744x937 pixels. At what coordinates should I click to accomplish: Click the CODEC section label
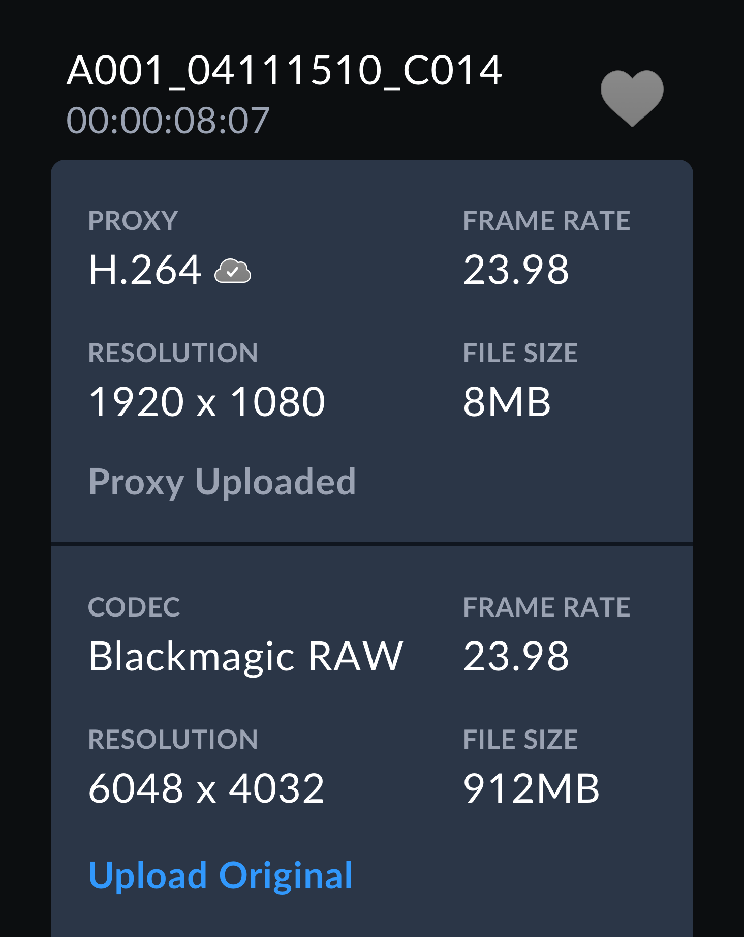134,607
